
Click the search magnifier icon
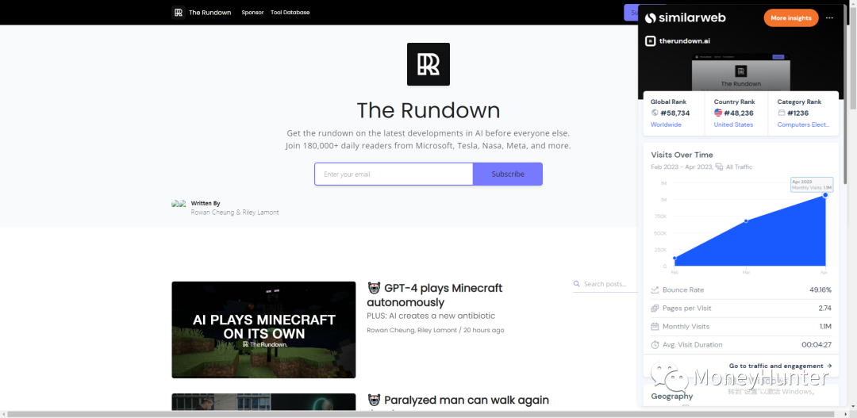(x=577, y=284)
